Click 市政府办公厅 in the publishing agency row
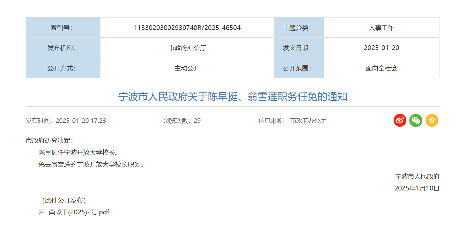Image resolution: width=466 pixels, height=230 pixels. [187, 48]
